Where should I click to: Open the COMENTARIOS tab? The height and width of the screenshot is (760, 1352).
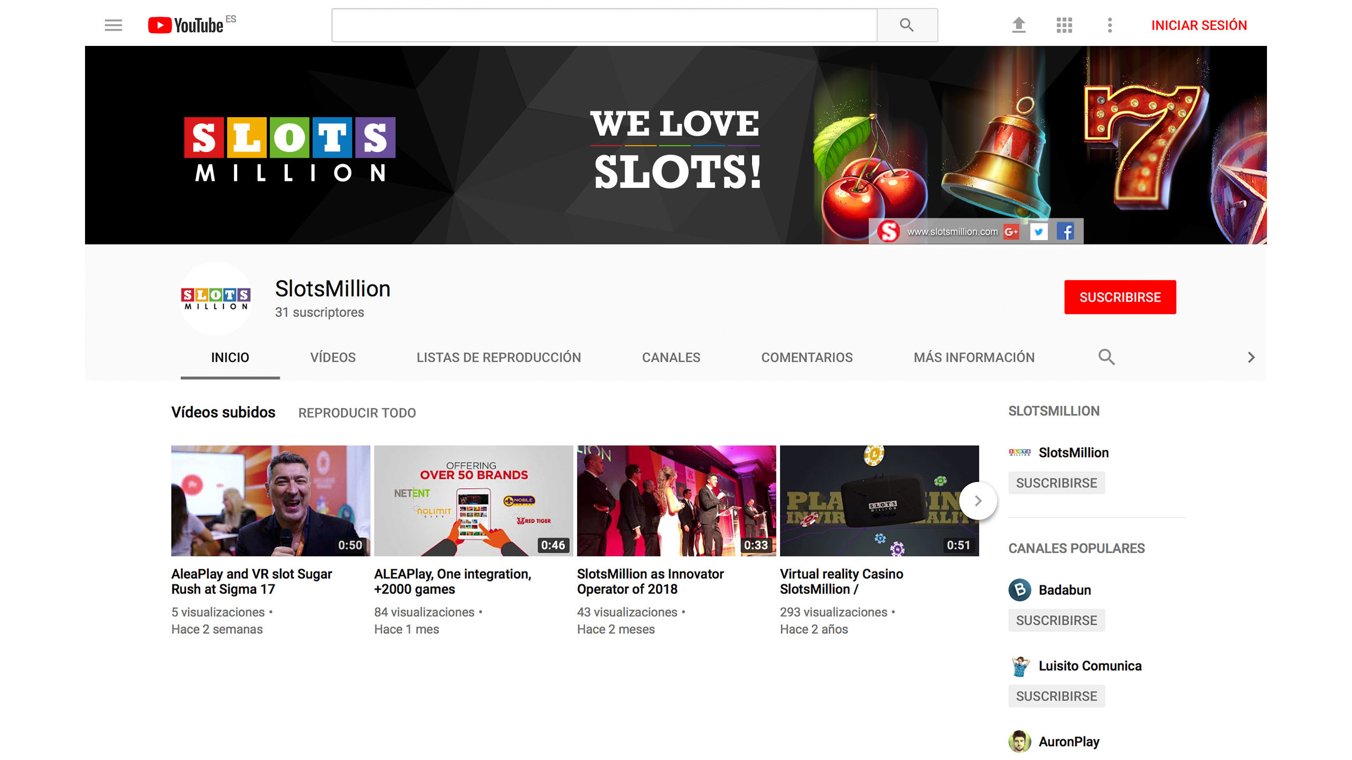pos(806,357)
